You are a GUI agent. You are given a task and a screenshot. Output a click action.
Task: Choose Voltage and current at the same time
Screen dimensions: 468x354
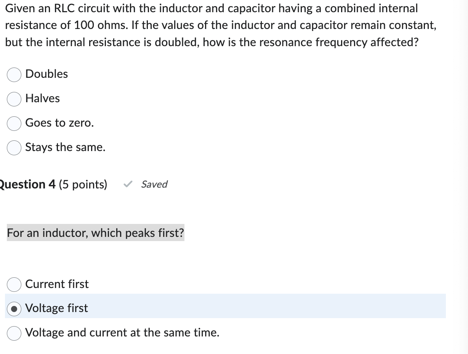click(122, 333)
